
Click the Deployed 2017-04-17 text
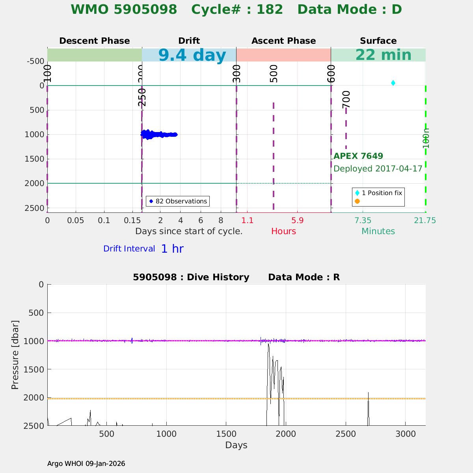[378, 169]
